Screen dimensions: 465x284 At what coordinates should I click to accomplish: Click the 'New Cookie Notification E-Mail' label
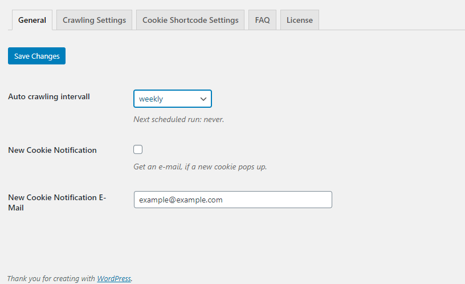click(x=57, y=202)
